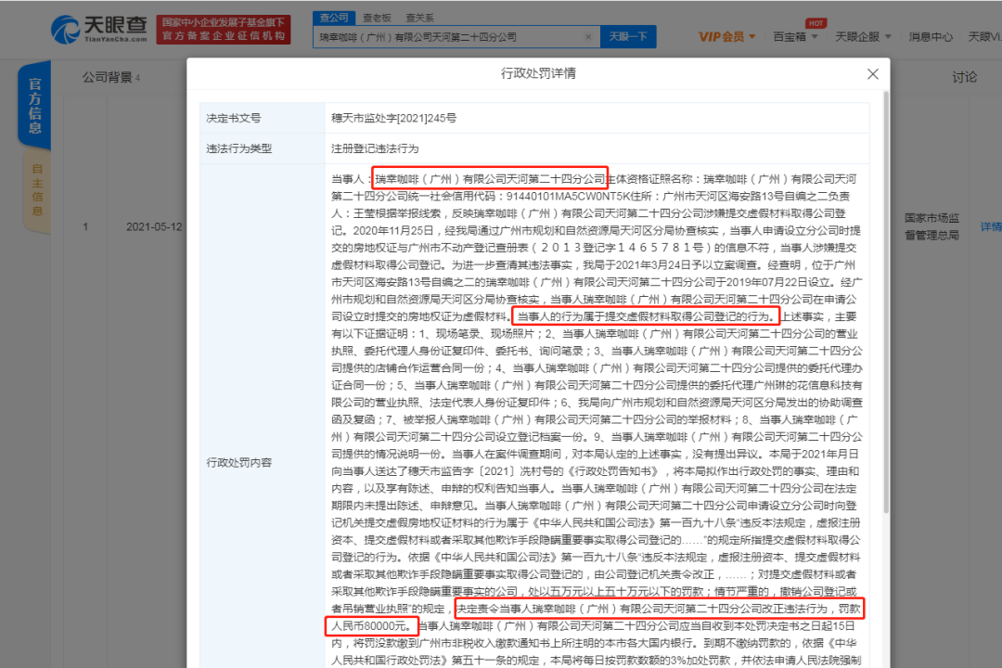Open the 百宝箱 dropdown menu
The height and width of the screenshot is (668, 1002).
[795, 37]
